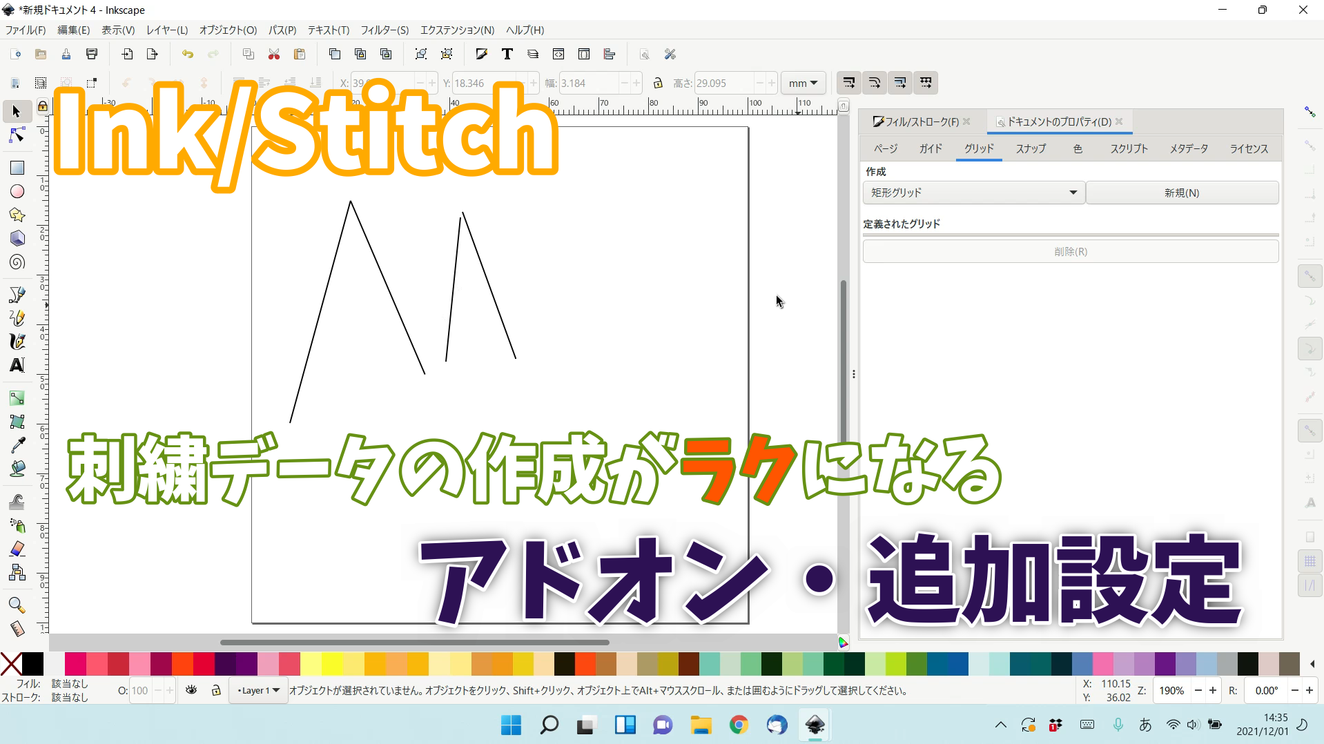Select the Zoom magnifier tool
This screenshot has width=1324, height=744.
[17, 605]
